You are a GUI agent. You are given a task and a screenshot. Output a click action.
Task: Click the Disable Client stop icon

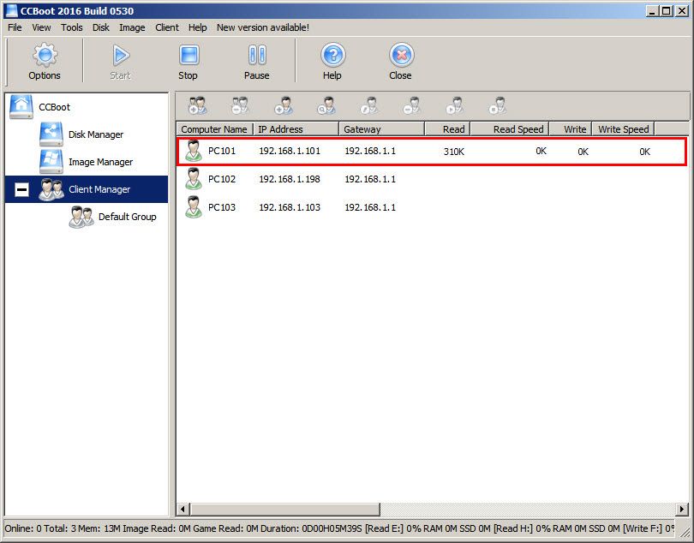pyautogui.click(x=498, y=106)
